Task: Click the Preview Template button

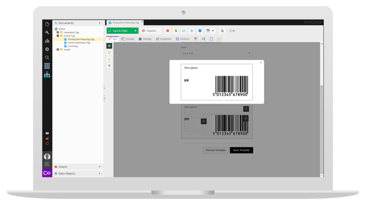Action: pyautogui.click(x=216, y=151)
